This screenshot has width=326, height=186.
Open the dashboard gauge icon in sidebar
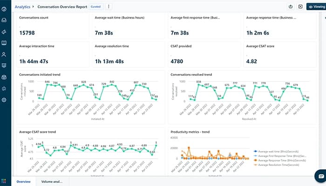[x=4, y=9]
